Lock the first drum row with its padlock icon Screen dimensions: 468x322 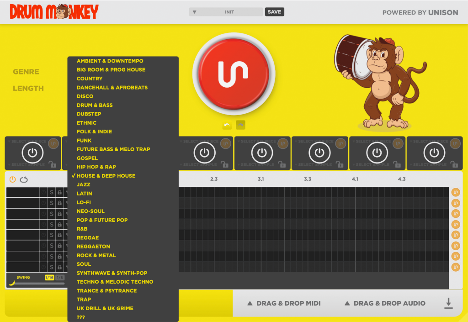tap(60, 192)
